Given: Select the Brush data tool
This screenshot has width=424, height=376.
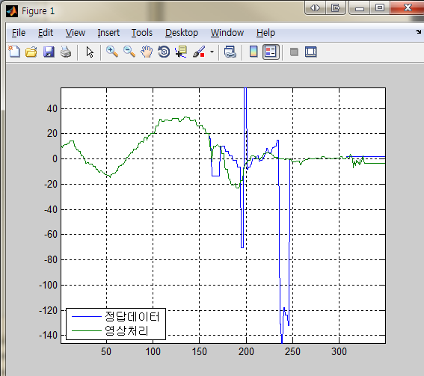Looking at the screenshot, I should pyautogui.click(x=199, y=52).
